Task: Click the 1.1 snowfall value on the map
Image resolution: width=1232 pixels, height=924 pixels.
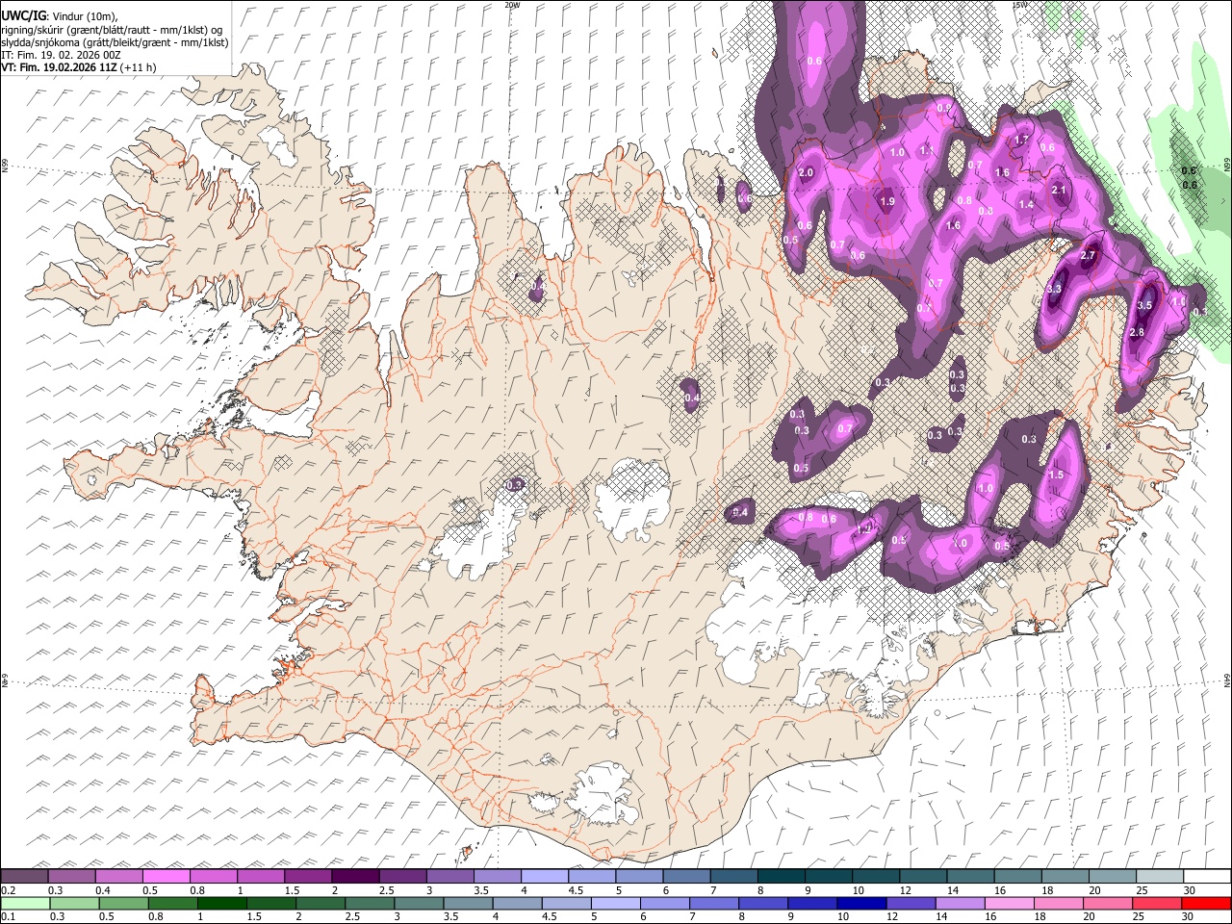Action: (927, 151)
